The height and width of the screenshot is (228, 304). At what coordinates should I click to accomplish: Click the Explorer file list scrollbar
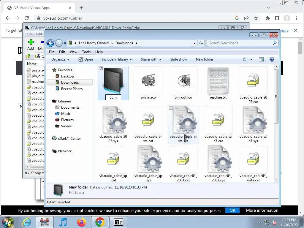tap(276, 96)
